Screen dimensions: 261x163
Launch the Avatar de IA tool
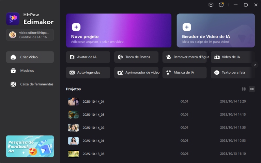pos(88,57)
